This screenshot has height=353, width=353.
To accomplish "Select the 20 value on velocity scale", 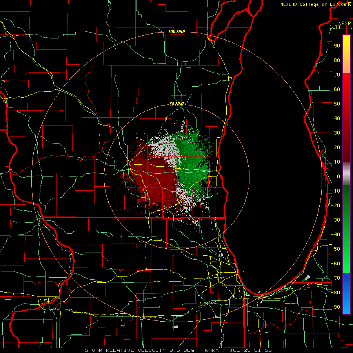I will [337, 147].
